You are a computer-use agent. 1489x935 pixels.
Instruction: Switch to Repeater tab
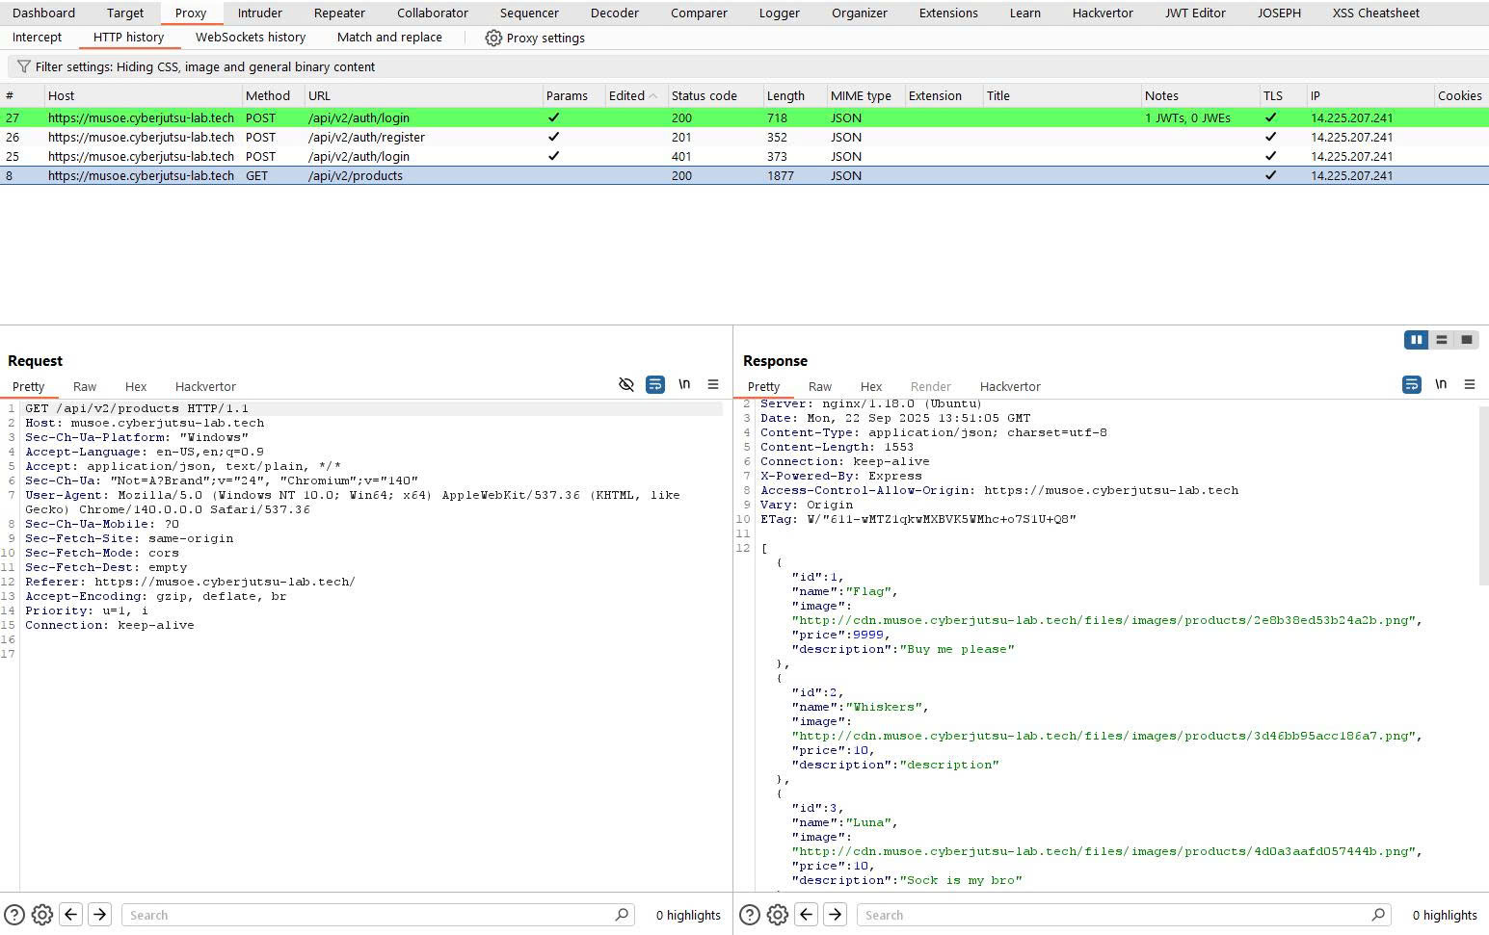339,13
